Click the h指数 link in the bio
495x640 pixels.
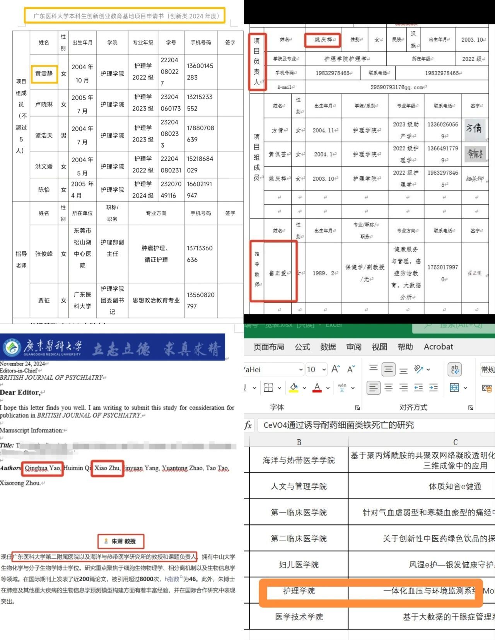click(x=172, y=579)
